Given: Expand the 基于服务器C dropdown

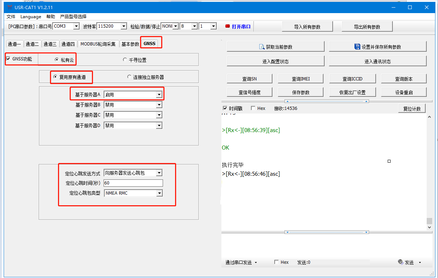Looking at the screenshot, I should click(x=159, y=115).
